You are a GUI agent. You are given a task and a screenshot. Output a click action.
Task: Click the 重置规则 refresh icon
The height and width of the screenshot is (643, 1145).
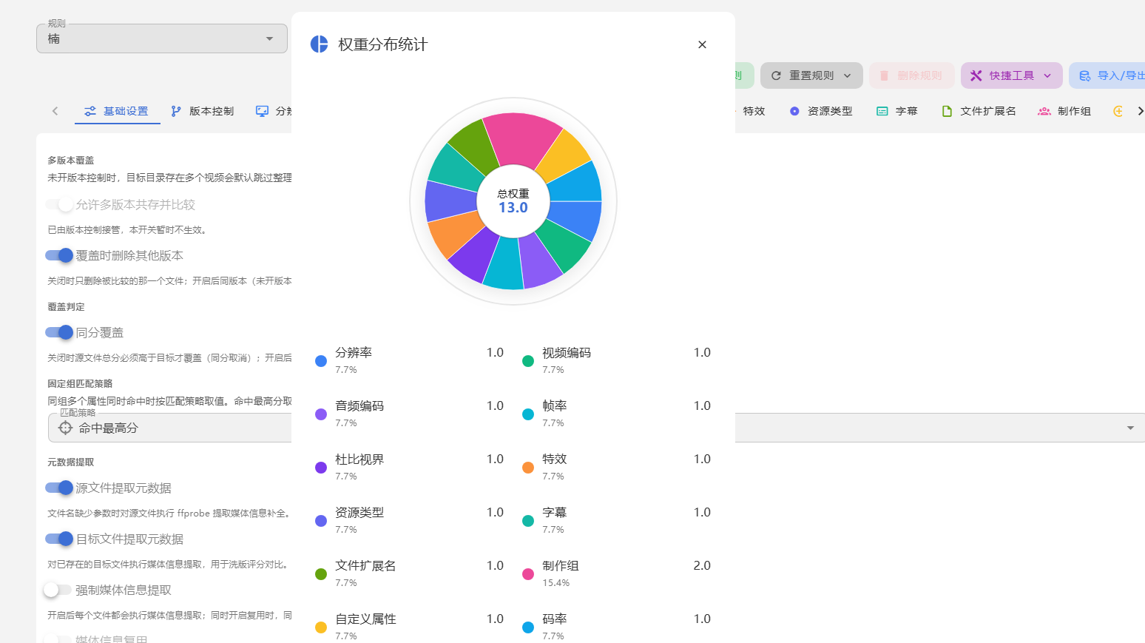(776, 75)
